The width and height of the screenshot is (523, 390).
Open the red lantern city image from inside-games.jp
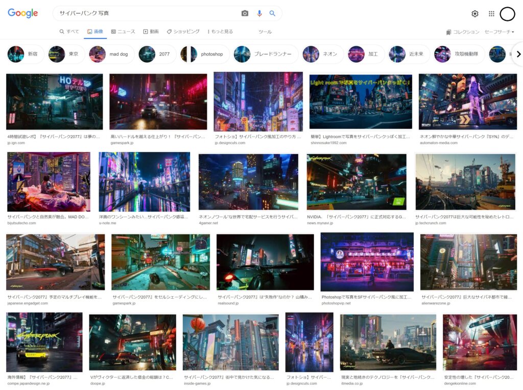tap(230, 342)
